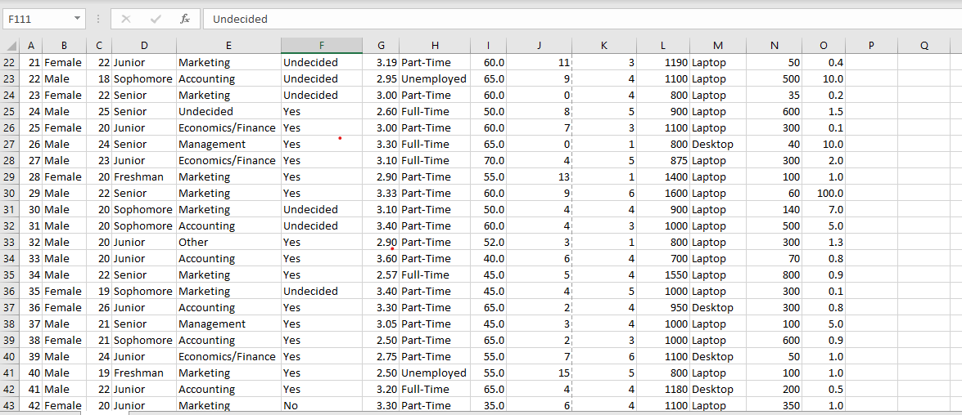The width and height of the screenshot is (962, 415).
Task: Select column O header
Action: point(824,45)
